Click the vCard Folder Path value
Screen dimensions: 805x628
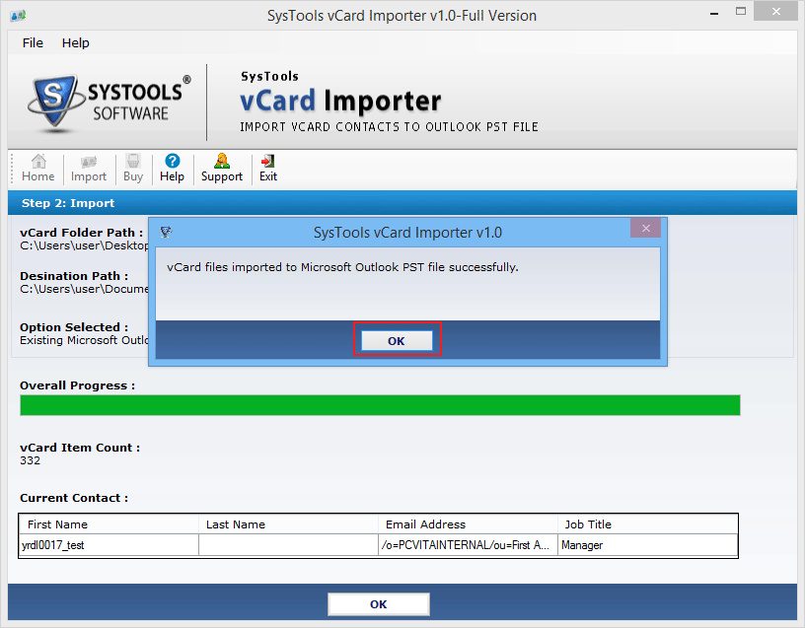(x=84, y=245)
